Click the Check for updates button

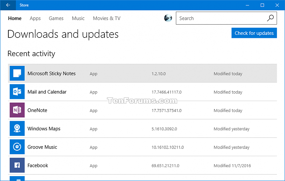(x=254, y=33)
